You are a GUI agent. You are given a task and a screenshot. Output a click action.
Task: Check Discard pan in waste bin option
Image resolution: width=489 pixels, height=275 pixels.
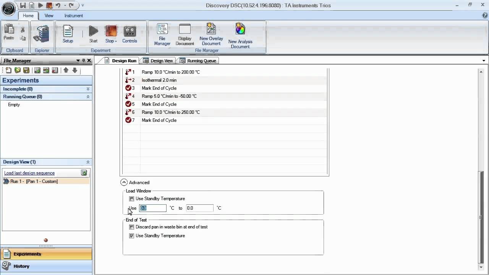pyautogui.click(x=132, y=227)
